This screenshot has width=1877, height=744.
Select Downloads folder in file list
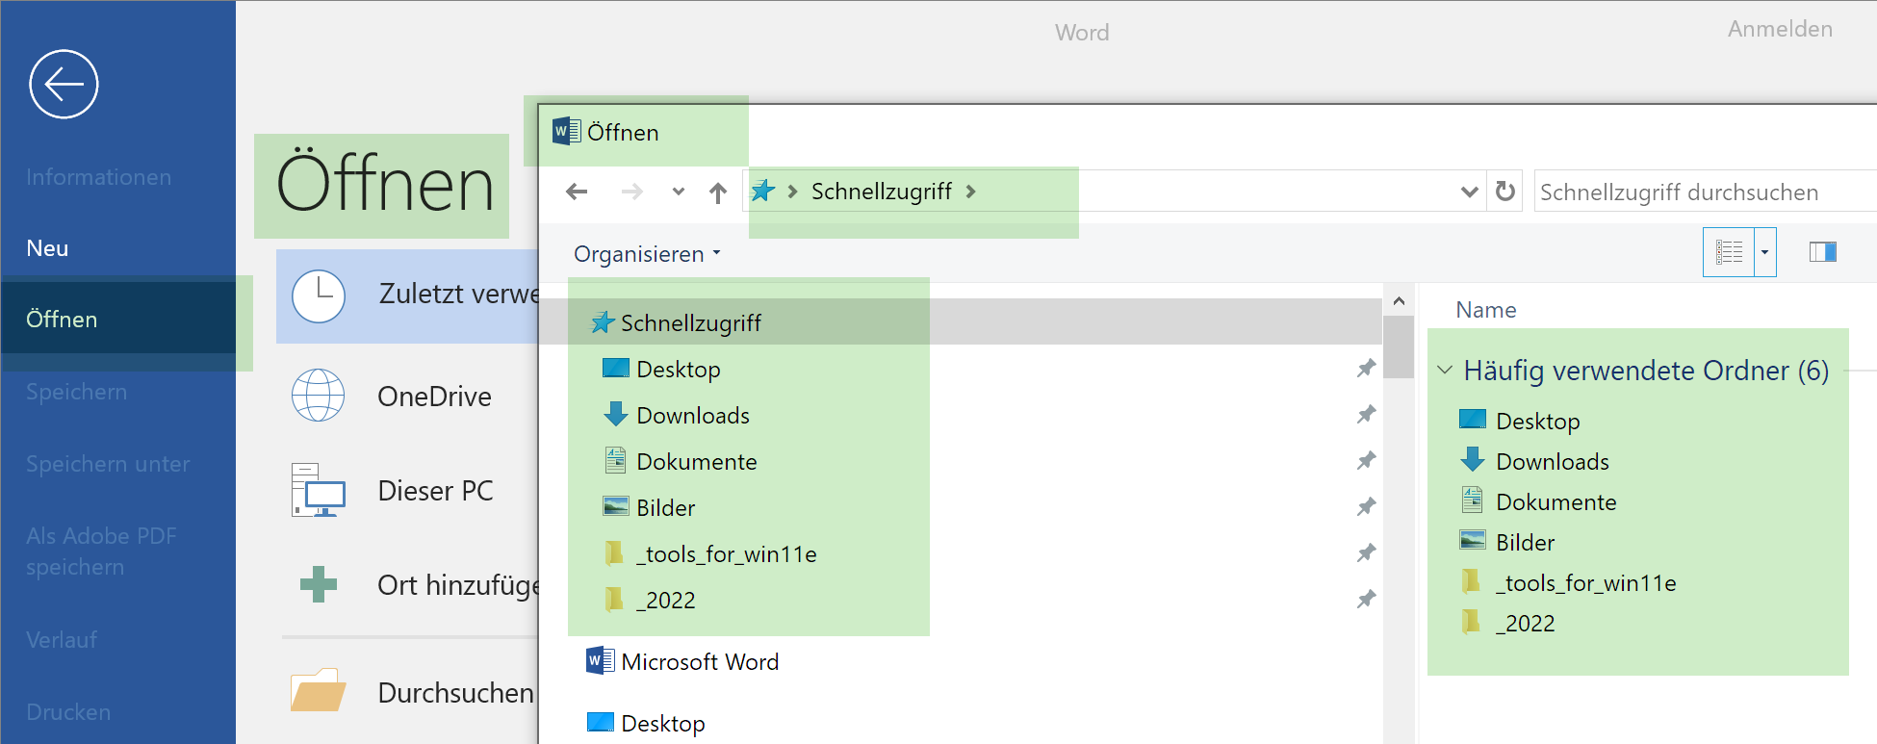tap(1553, 462)
